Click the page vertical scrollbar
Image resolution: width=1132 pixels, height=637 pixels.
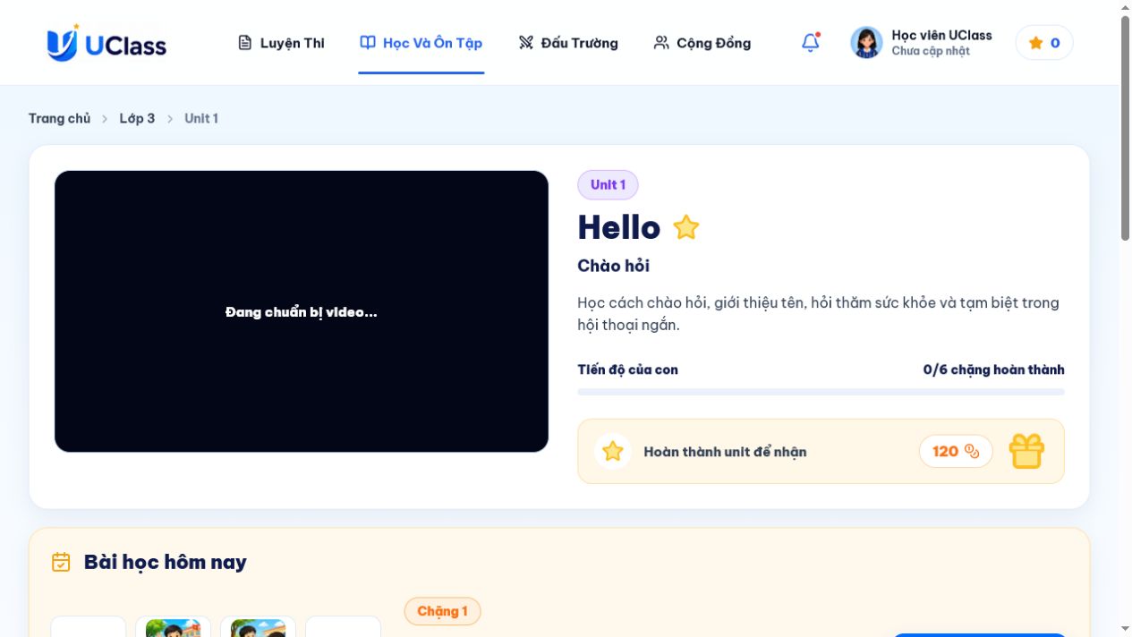(1125, 128)
